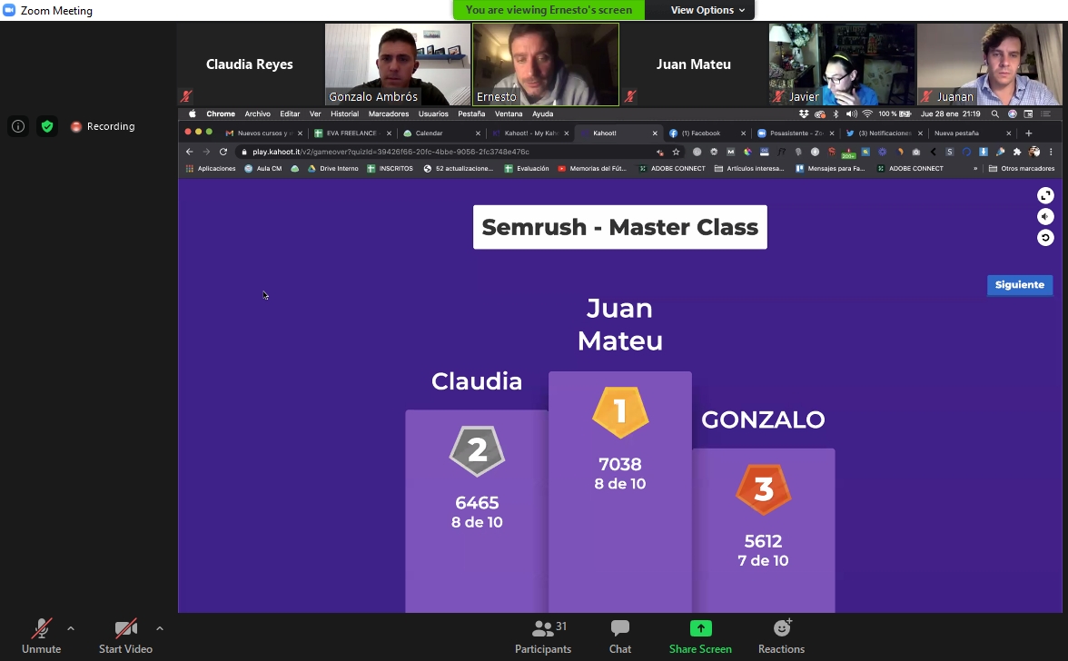Open the Ver menu

click(314, 113)
